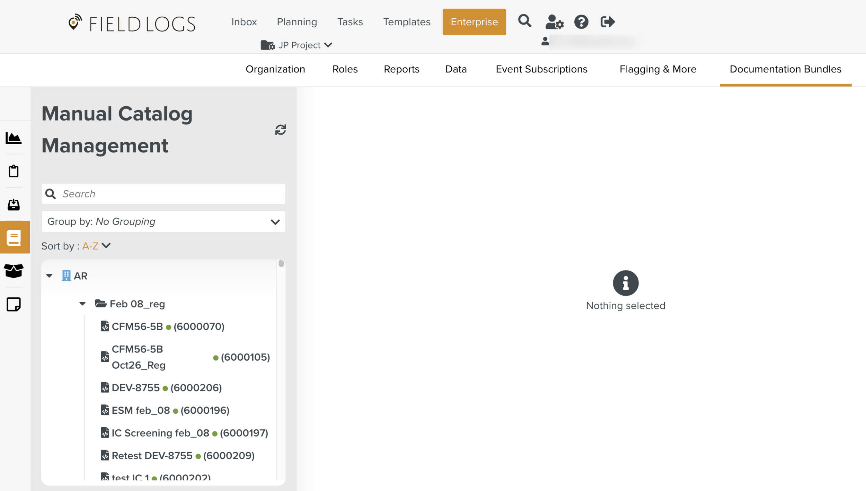This screenshot has width=866, height=491.
Task: Click the logout icon
Action: tap(607, 22)
